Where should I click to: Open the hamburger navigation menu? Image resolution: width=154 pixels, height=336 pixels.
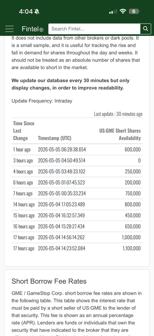click(x=9, y=29)
